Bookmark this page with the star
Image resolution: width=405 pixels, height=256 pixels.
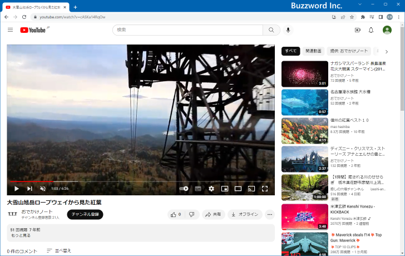click(352, 17)
